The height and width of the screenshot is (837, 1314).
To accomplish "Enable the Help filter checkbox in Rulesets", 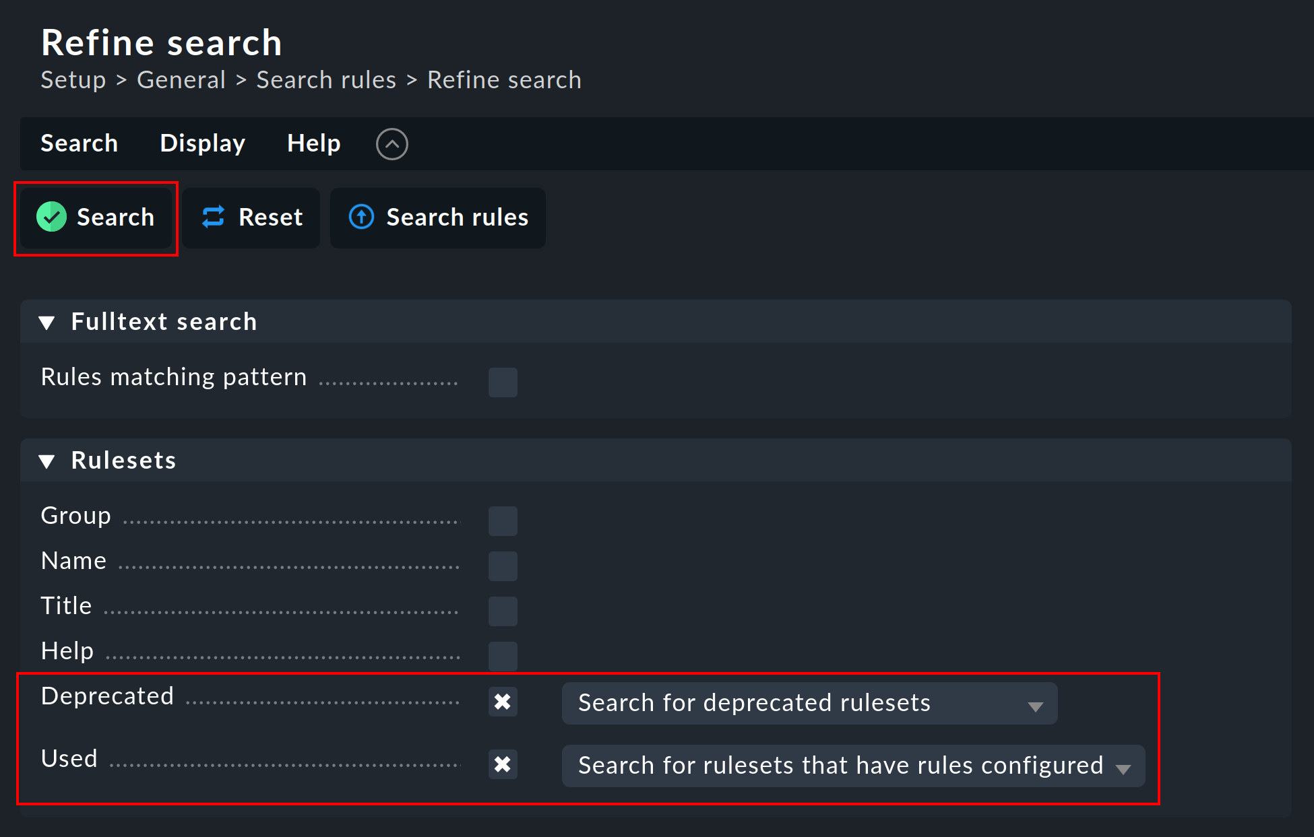I will point(503,656).
